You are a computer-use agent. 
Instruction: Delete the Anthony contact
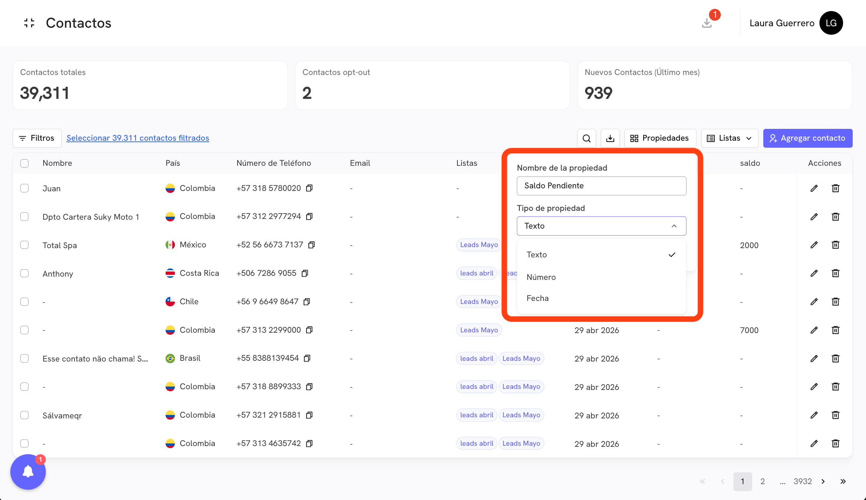(835, 273)
